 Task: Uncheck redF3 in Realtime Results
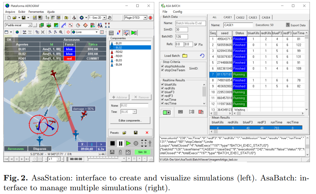[x=162, y=96]
